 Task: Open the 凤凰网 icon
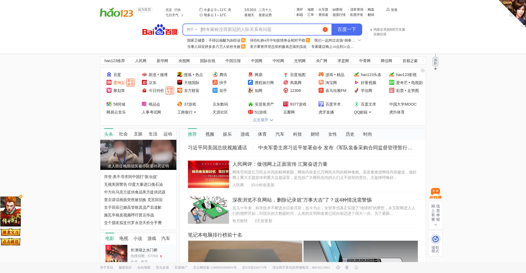pyautogui.click(x=286, y=83)
